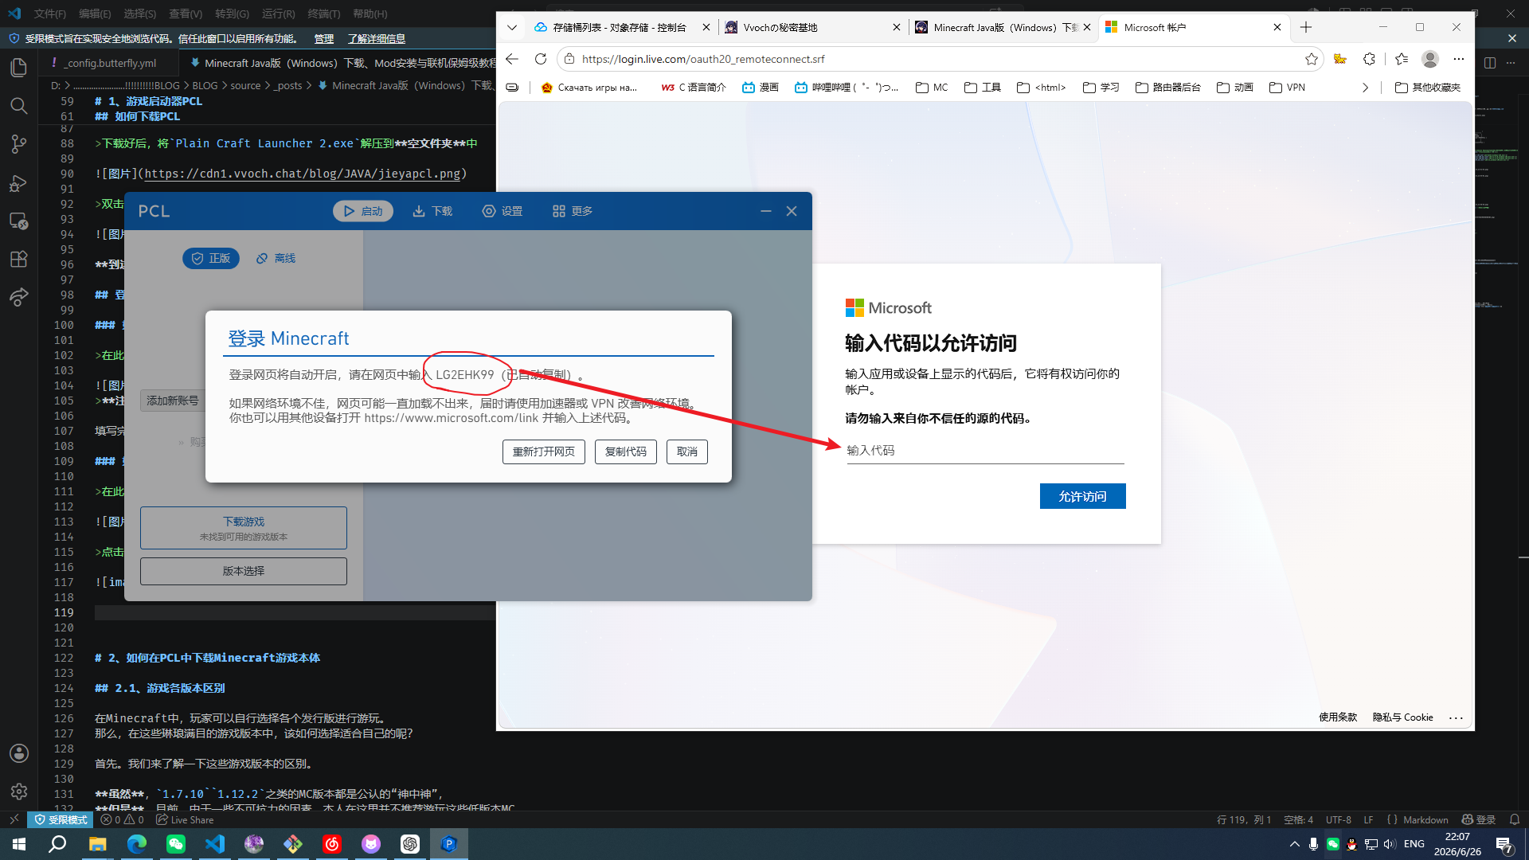The image size is (1529, 860).
Task: Open the 哔哩哔哩 bookmark
Action: coord(847,88)
